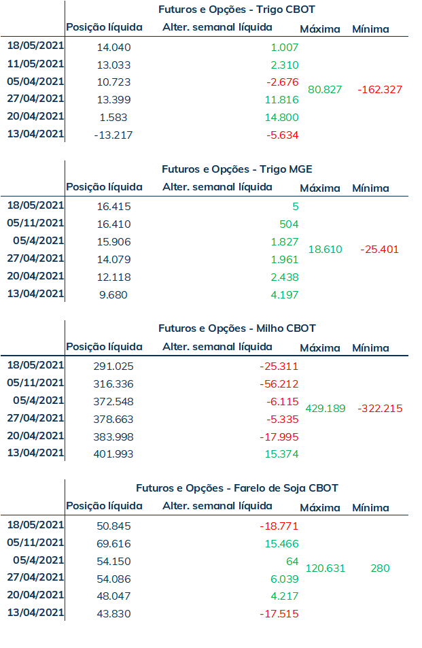Screen dimensions: 422x648
Task: Click Milho CBOT weekly change -56.212
Action: tap(279, 384)
